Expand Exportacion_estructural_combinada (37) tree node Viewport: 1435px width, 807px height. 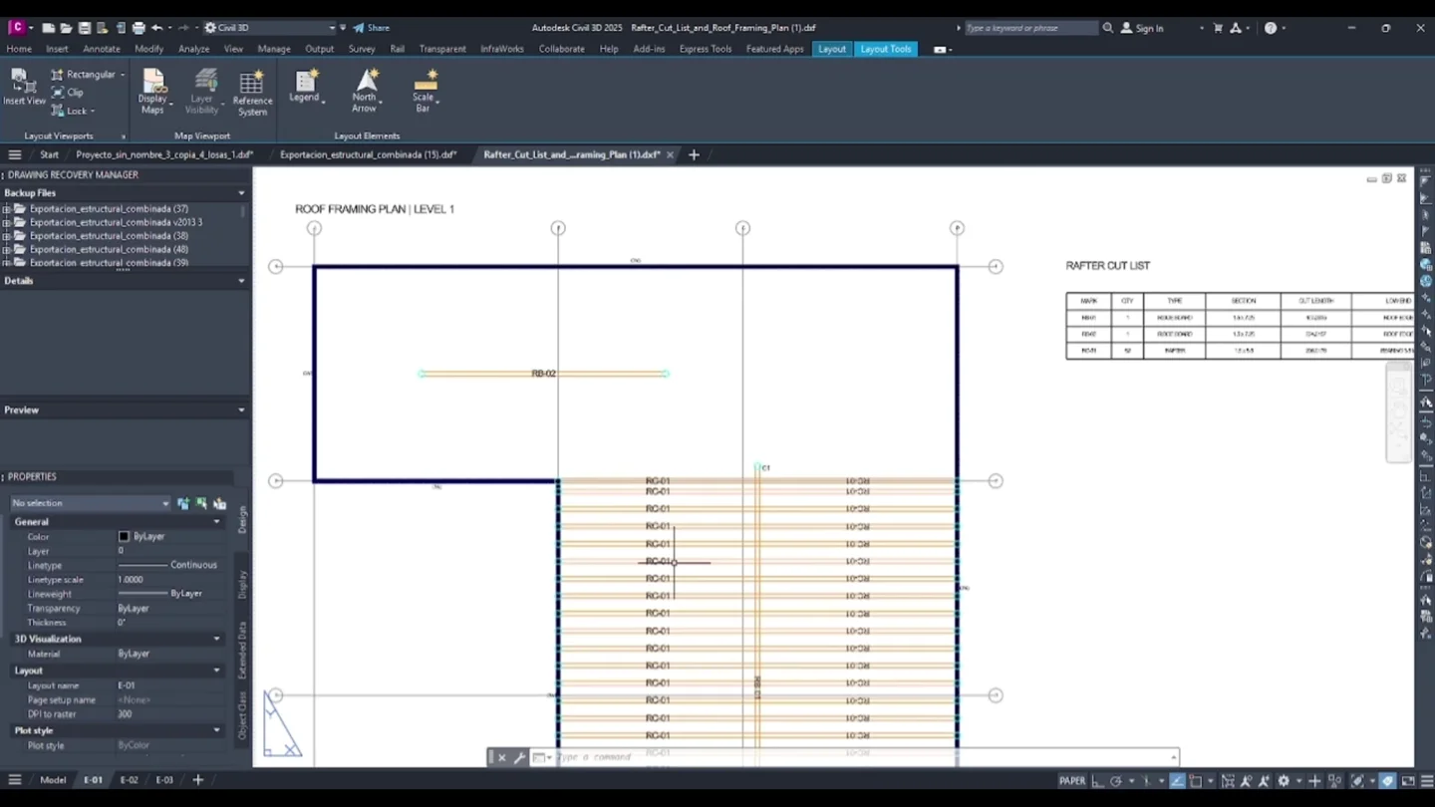pyautogui.click(x=7, y=209)
